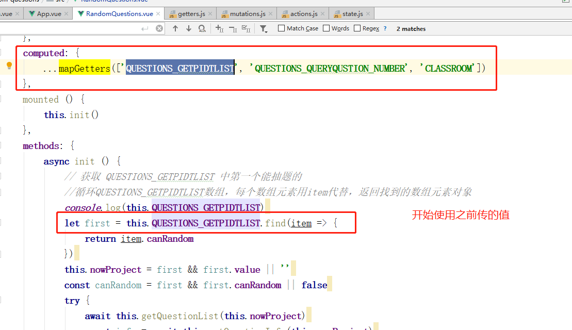
Task: Select all occurrences icon in the find bar
Action: tap(246, 28)
